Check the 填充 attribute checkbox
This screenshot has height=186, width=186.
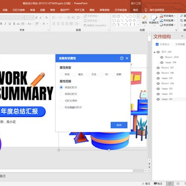tap(74, 74)
